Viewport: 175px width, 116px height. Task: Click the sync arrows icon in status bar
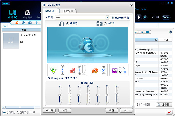(x=4, y=113)
